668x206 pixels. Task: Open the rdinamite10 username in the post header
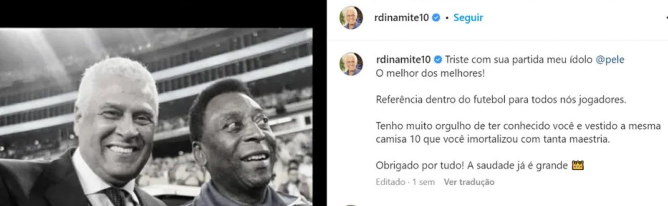pyautogui.click(x=402, y=18)
